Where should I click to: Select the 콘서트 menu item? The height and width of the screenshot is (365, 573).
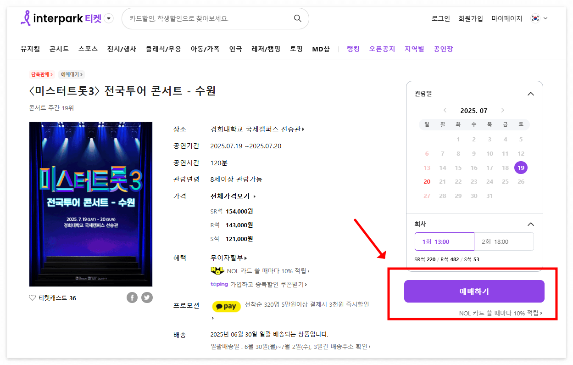(59, 49)
